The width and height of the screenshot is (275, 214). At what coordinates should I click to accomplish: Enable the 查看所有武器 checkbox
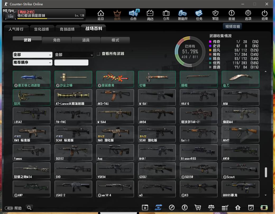[98, 54]
